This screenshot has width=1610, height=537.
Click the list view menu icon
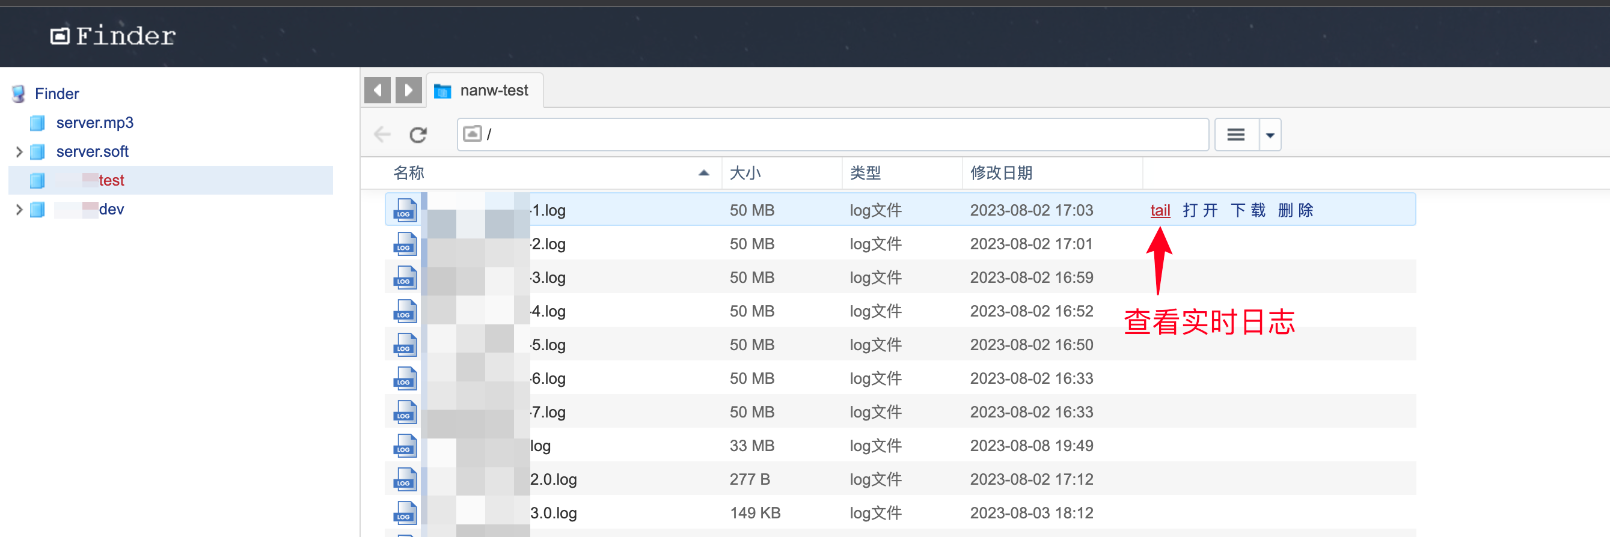point(1235,135)
